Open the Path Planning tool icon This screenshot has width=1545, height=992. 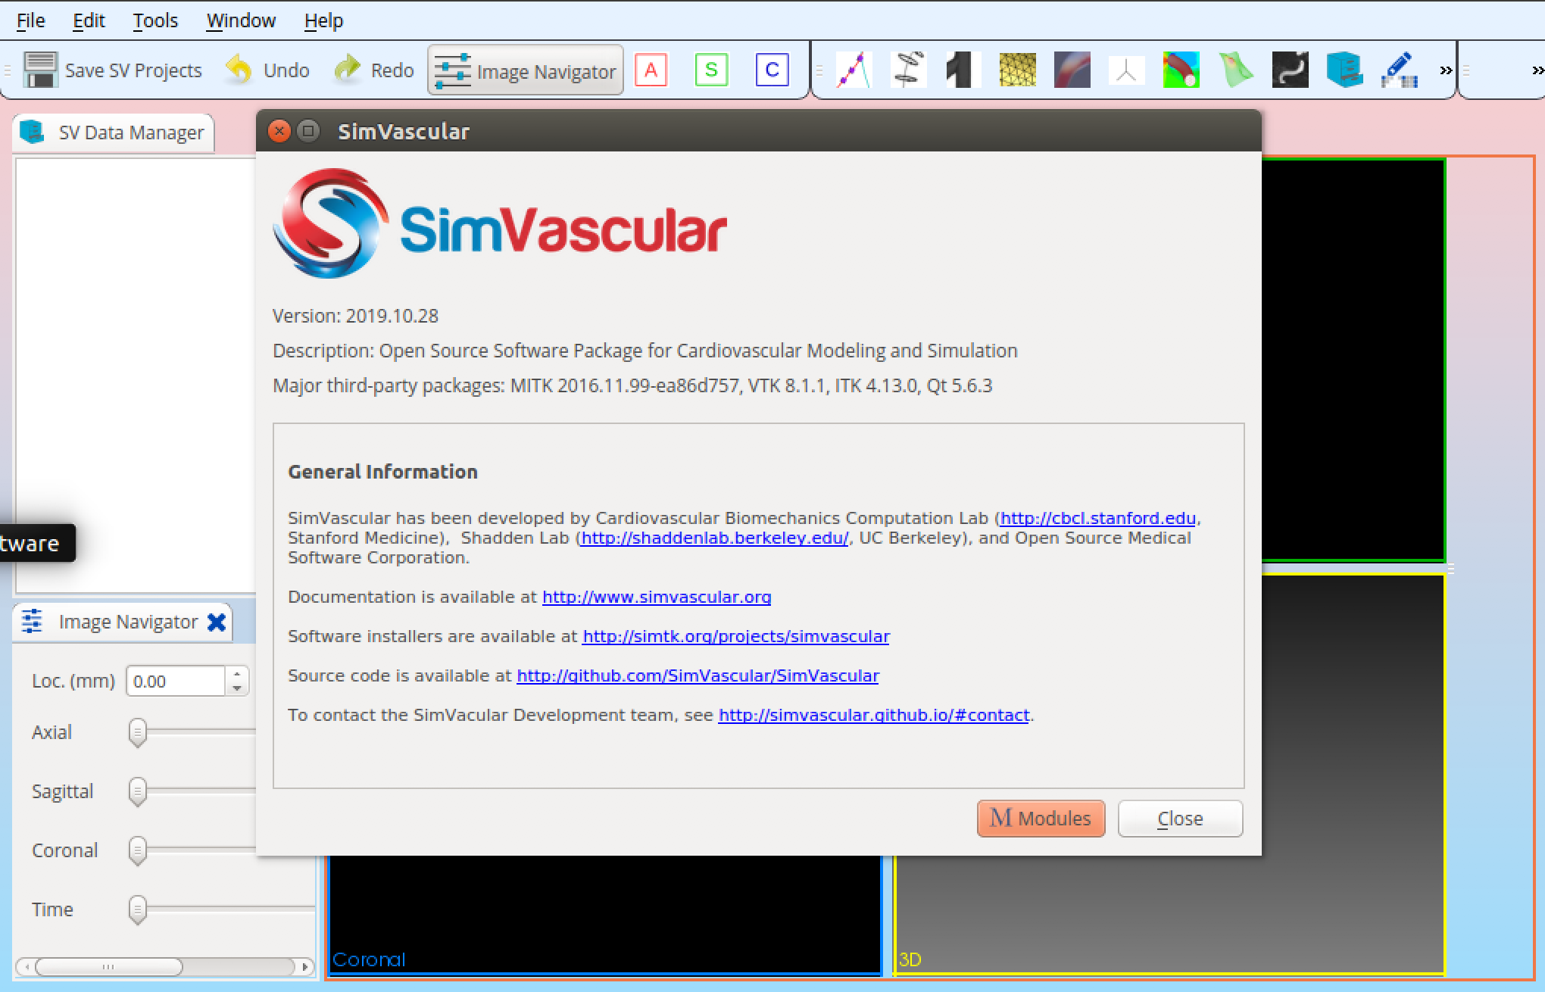(854, 70)
